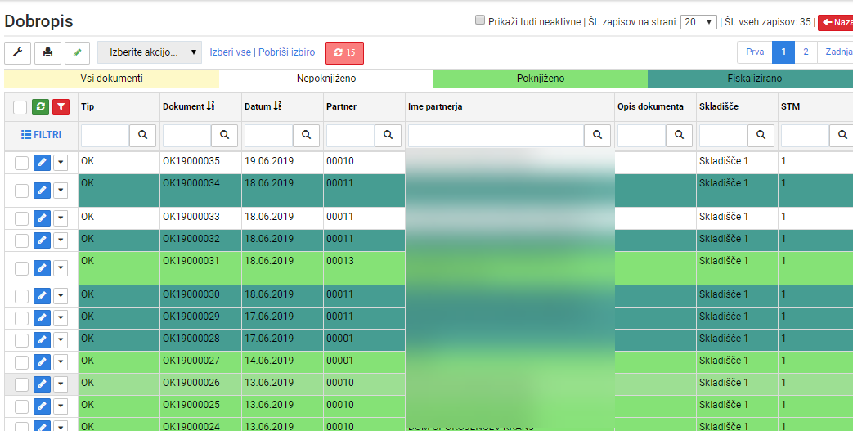Click the red Nazaj back button
Image resolution: width=853 pixels, height=431 pixels.
[836, 22]
